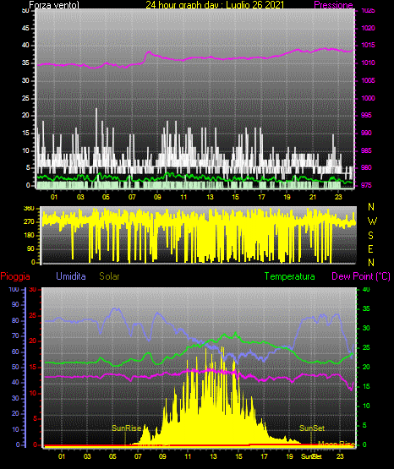The image size is (394, 469).
Task: Click the green 25 temperature axis value
Action: 366,348
